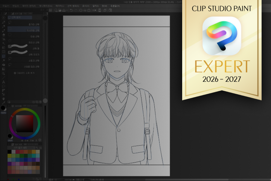271x181 pixels.
Task: Pick the black swatch in color set
Action: tap(9, 152)
